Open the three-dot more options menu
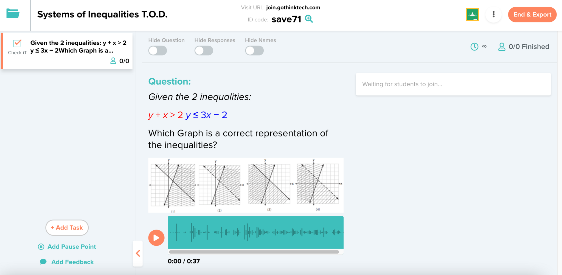This screenshot has height=275, width=562. 493,14
